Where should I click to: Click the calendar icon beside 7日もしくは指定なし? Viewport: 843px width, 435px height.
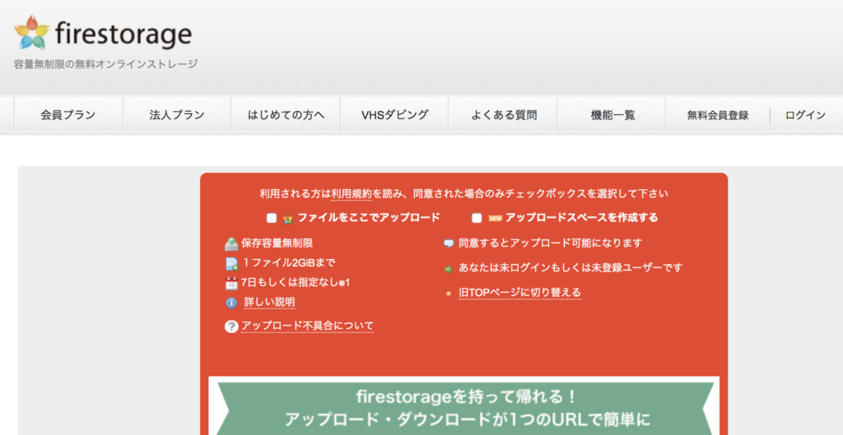(x=231, y=283)
